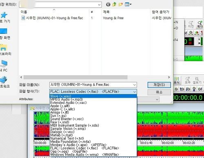
Task: Go up one folder level
Action: (x=114, y=4)
